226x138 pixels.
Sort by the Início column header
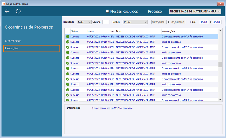click(x=98, y=31)
